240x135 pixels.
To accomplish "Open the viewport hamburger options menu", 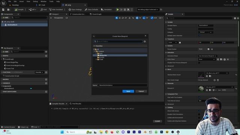I will [51, 18].
